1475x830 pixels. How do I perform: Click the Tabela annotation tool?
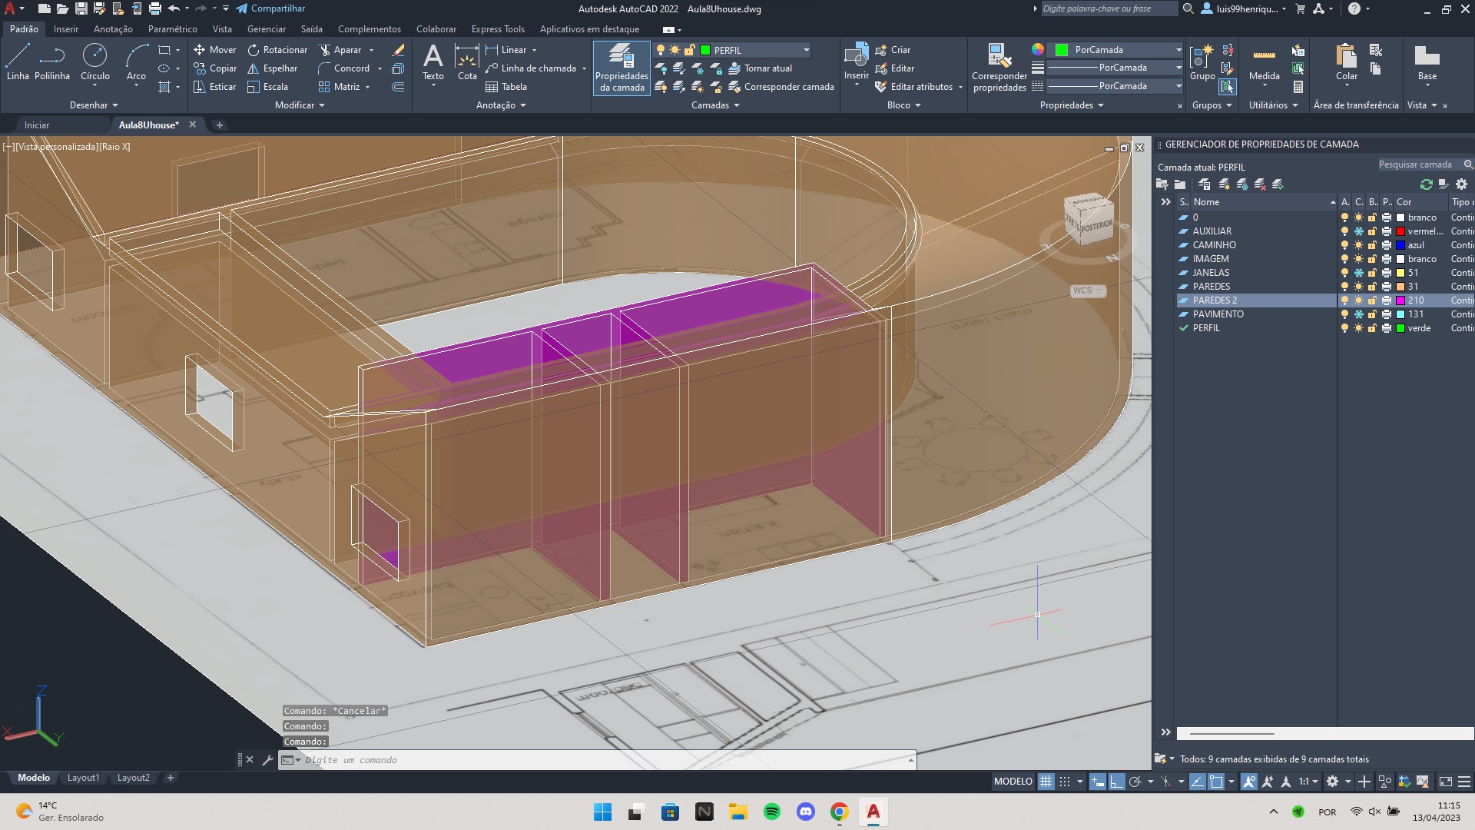506,87
